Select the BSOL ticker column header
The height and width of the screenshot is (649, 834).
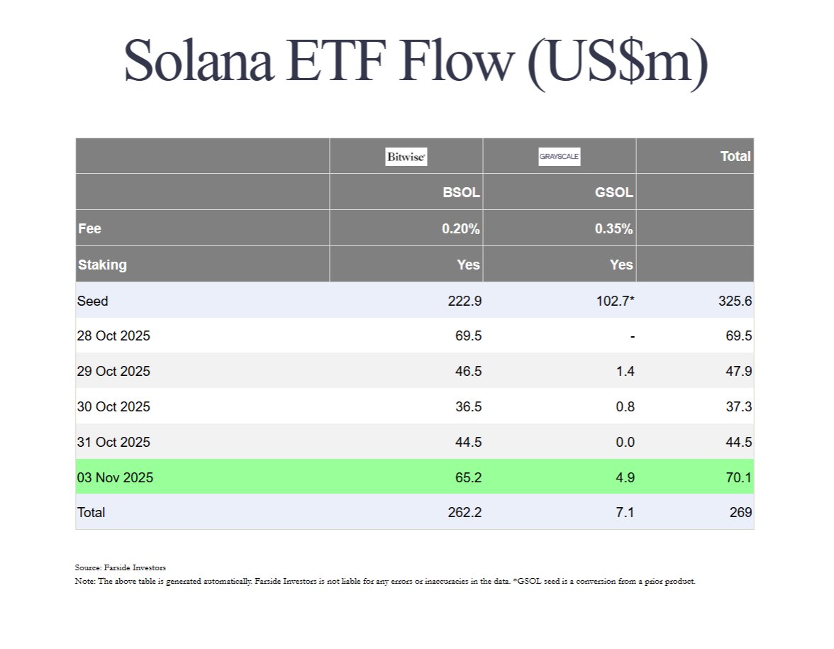coord(462,192)
